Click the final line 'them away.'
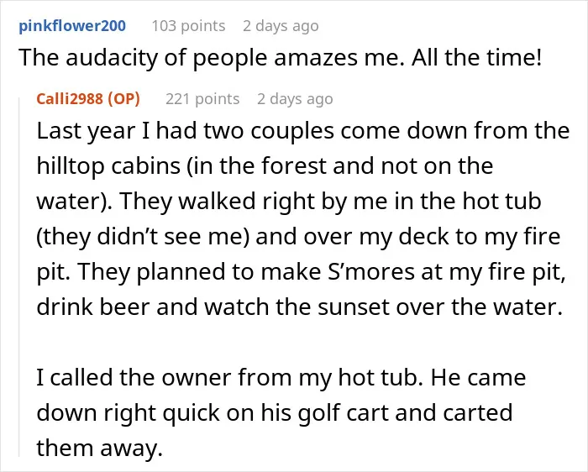Viewport: 588px width, 472px height. pos(99,448)
